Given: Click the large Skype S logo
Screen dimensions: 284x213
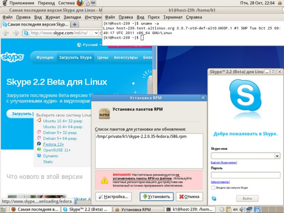Looking at the screenshot, I should pos(245,95).
